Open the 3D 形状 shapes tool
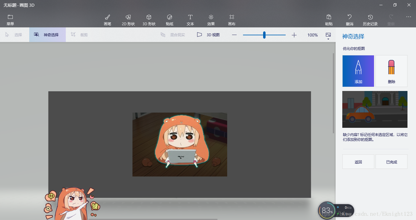 149,20
